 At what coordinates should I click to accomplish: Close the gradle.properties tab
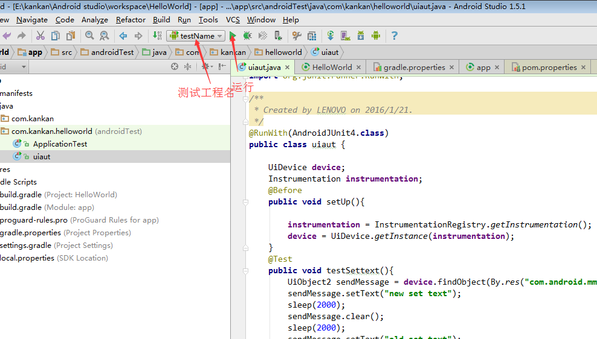(x=451, y=68)
